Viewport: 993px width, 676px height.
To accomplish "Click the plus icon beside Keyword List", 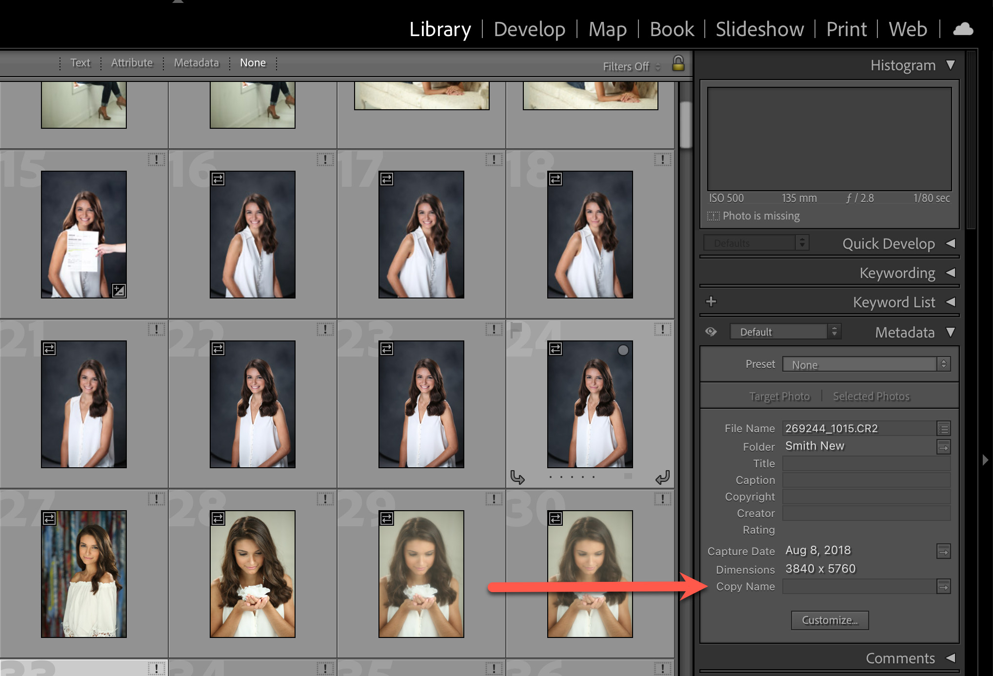I will click(x=711, y=302).
